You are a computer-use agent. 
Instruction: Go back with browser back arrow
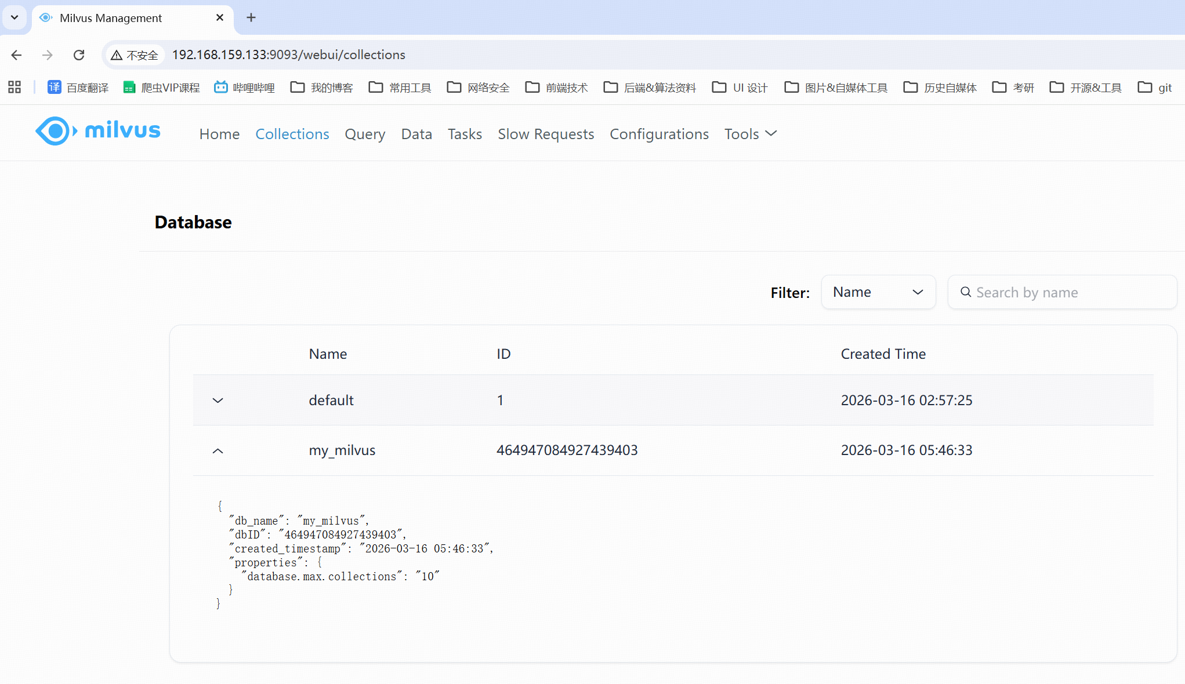[16, 55]
